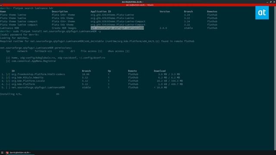Click 'org.kde.KStyle.Adwaita' in install list
Screen dimensions: 276x155
click(28, 77)
